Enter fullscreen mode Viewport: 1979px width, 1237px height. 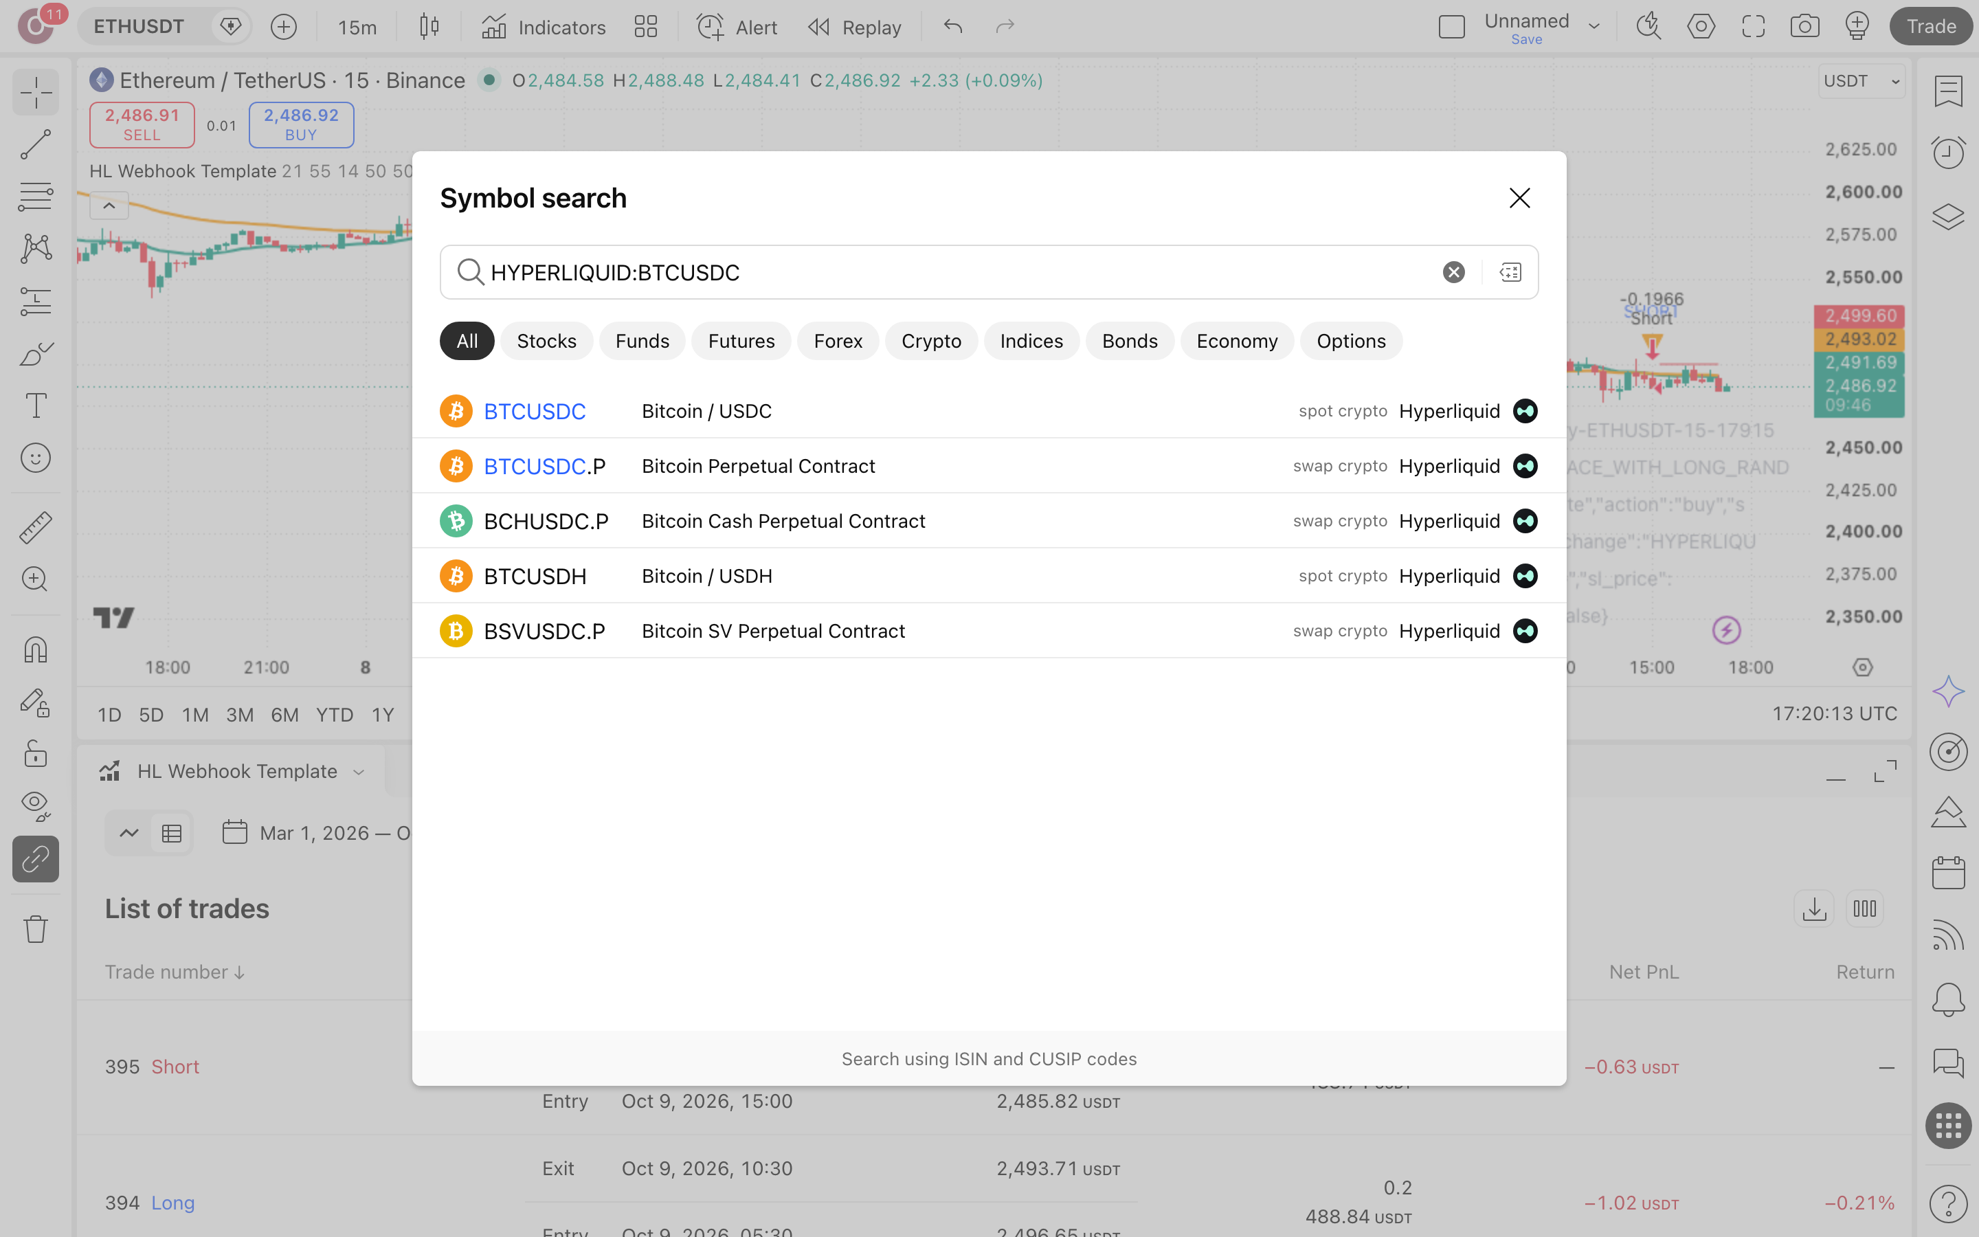pos(1752,27)
